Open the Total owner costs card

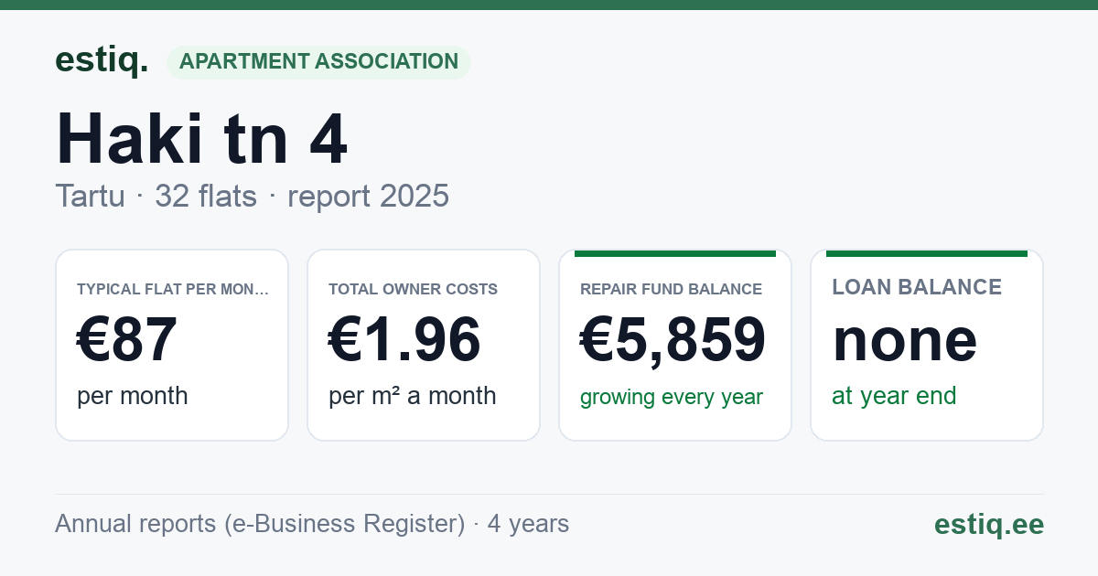pos(424,345)
